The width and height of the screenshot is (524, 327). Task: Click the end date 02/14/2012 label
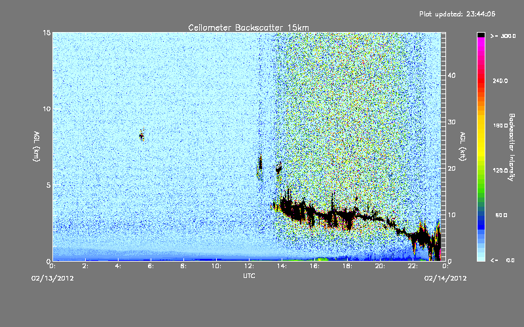tap(445, 279)
